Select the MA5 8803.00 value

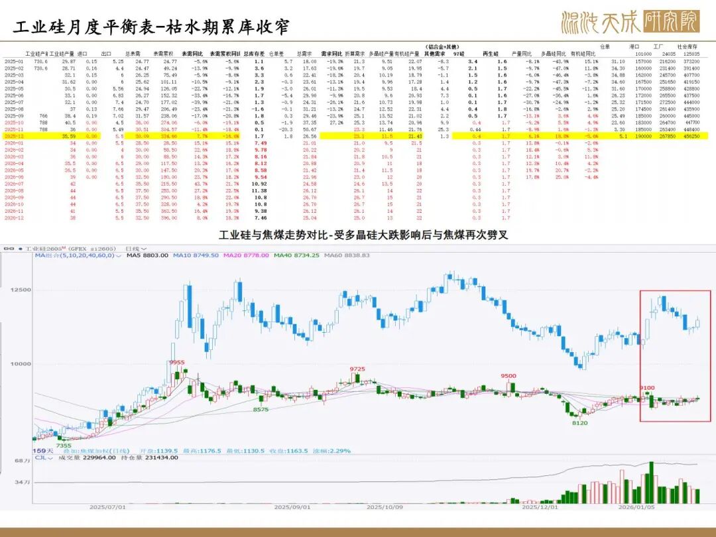pos(147,255)
